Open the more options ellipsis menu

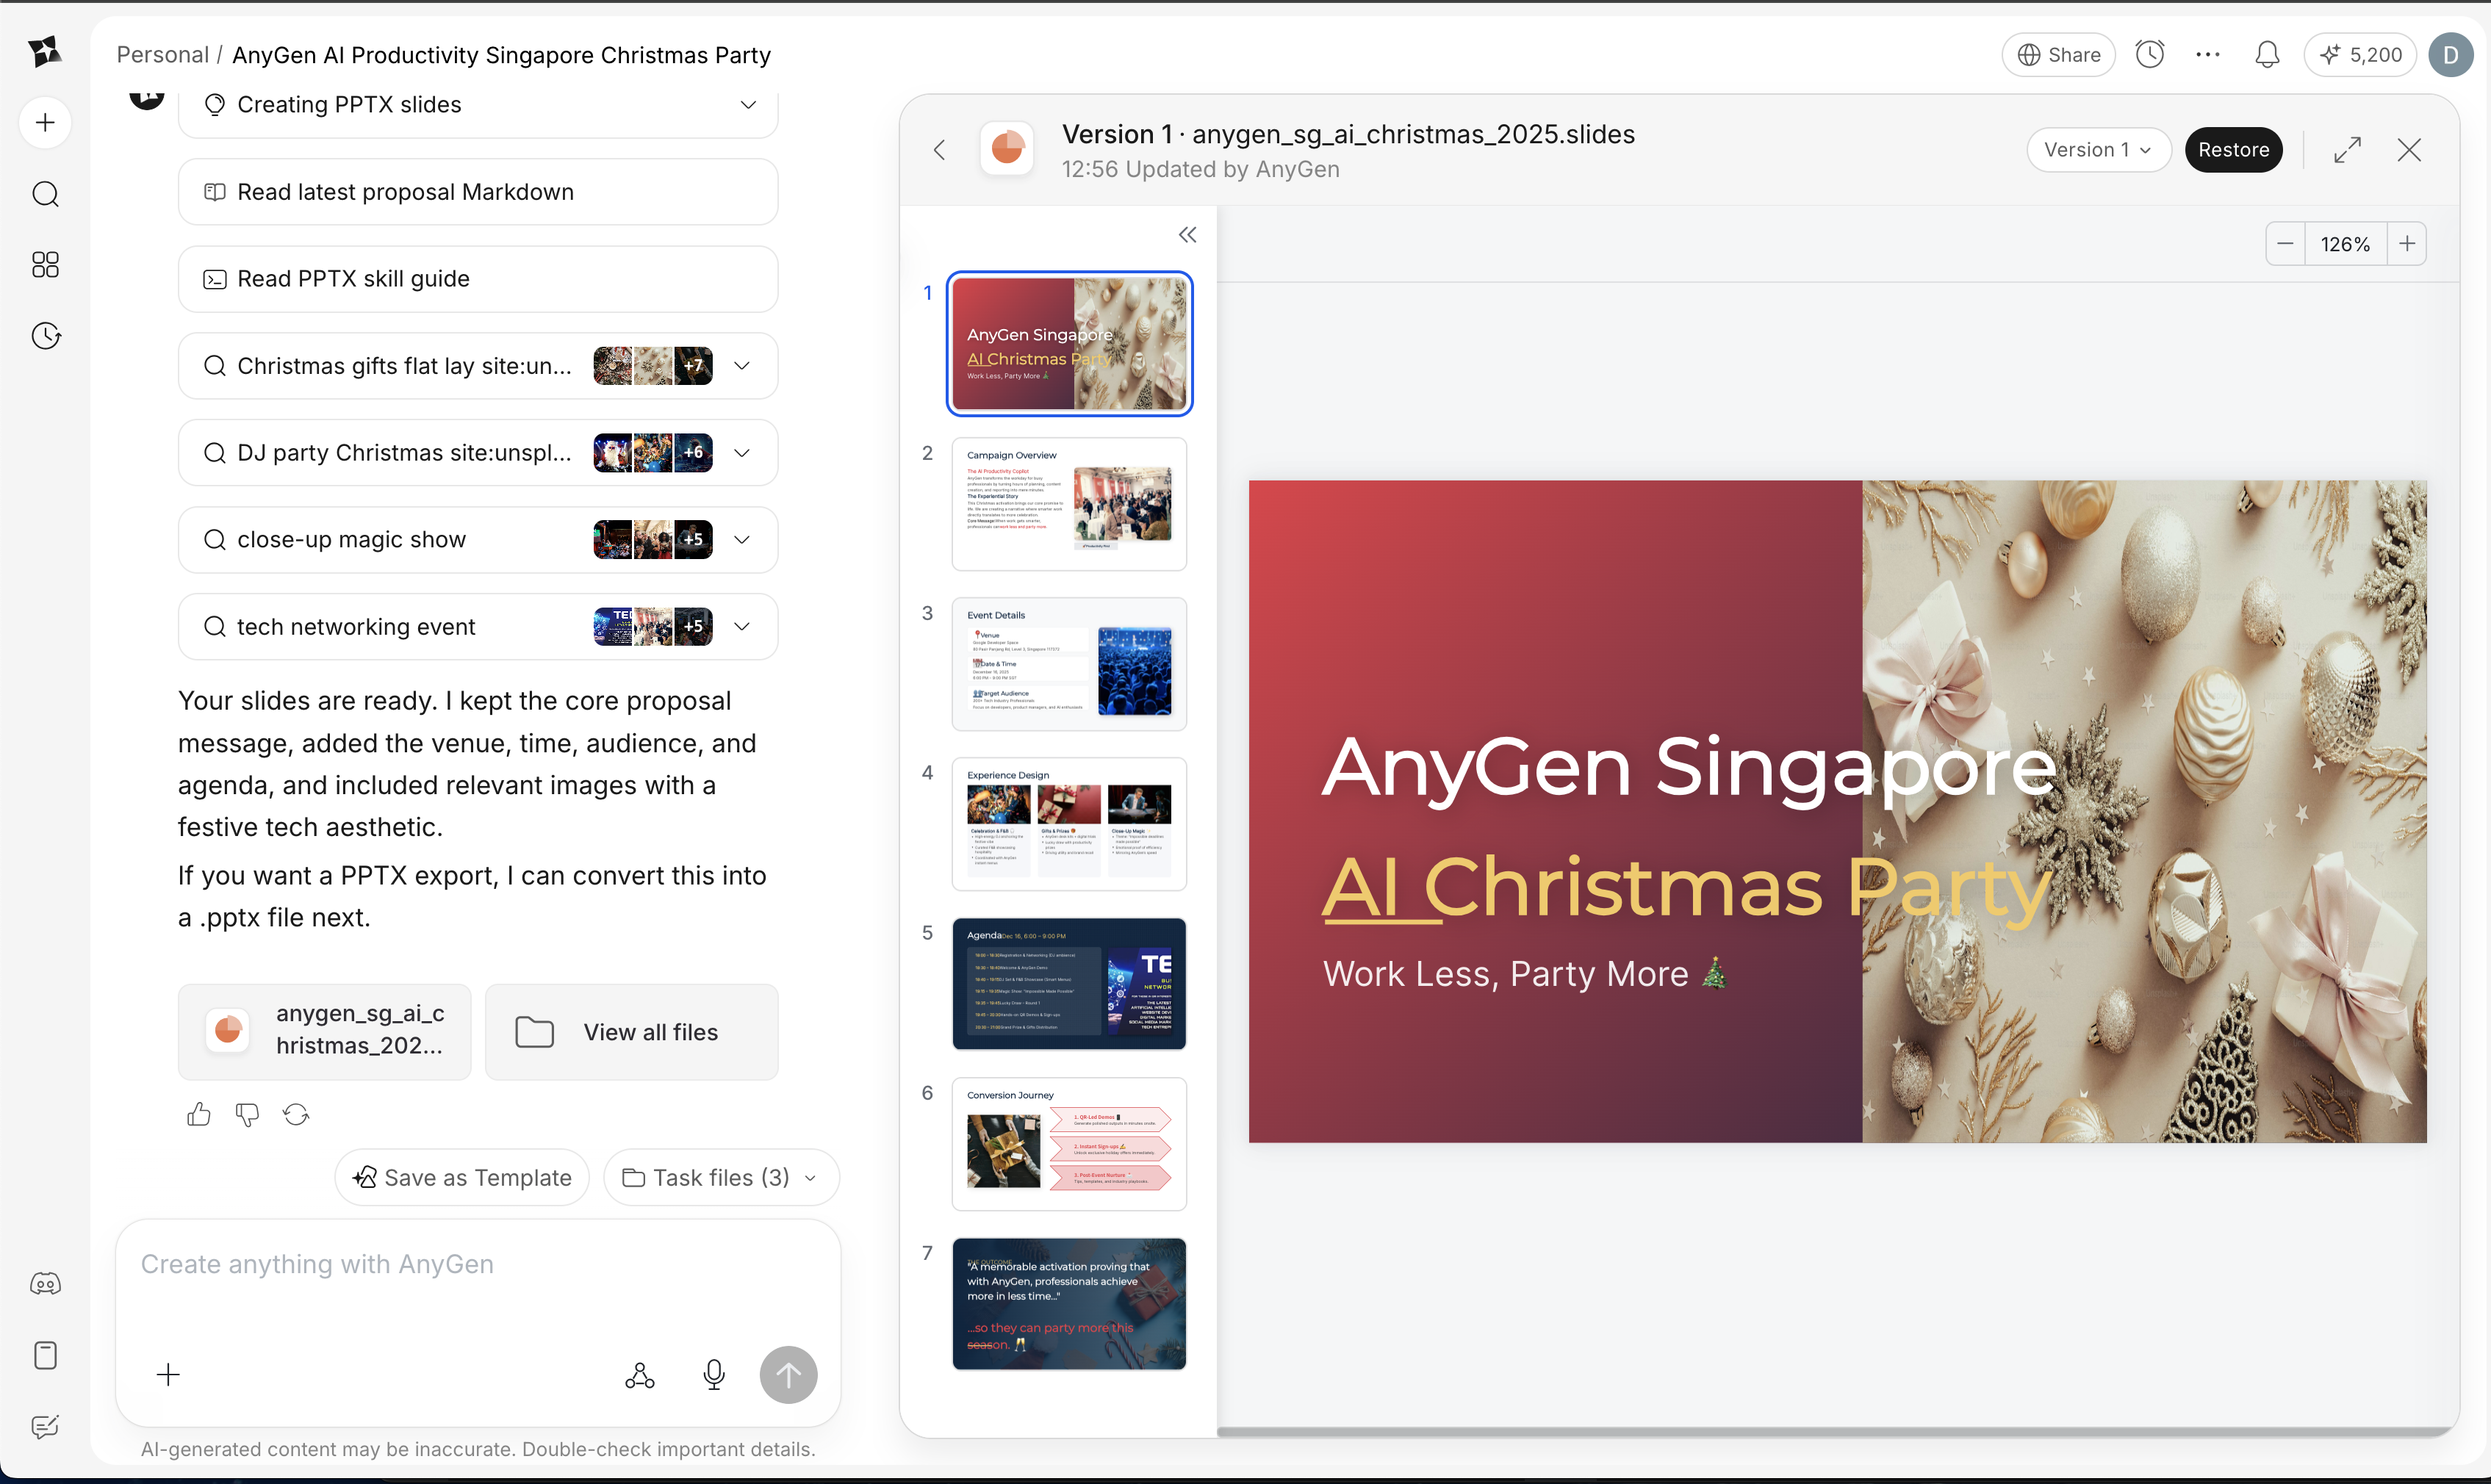coord(2208,55)
